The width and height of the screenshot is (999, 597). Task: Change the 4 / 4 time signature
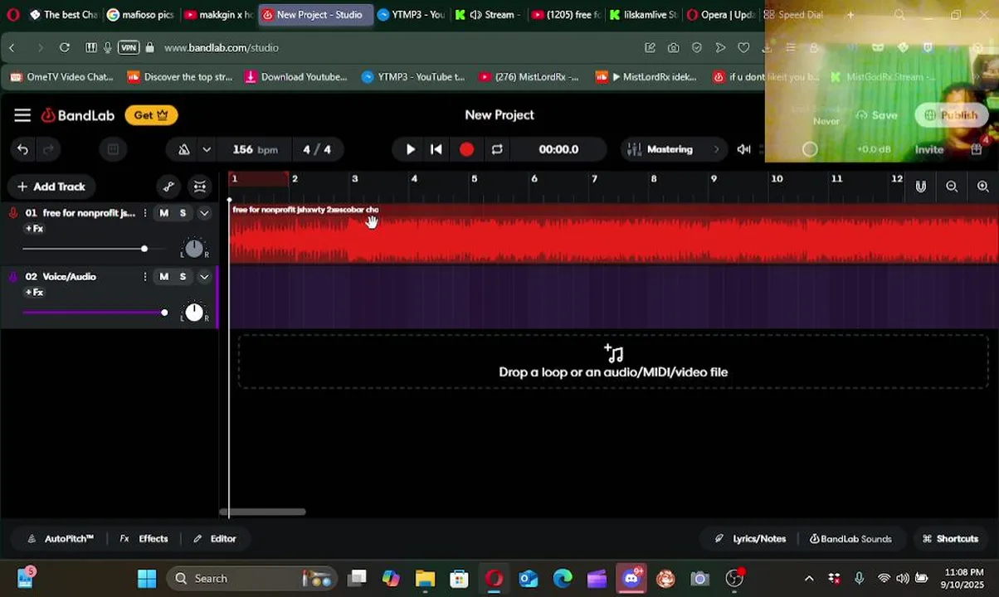tap(317, 149)
